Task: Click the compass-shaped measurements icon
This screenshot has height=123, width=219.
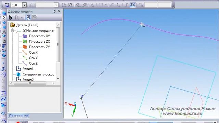Action: coord(4,32)
